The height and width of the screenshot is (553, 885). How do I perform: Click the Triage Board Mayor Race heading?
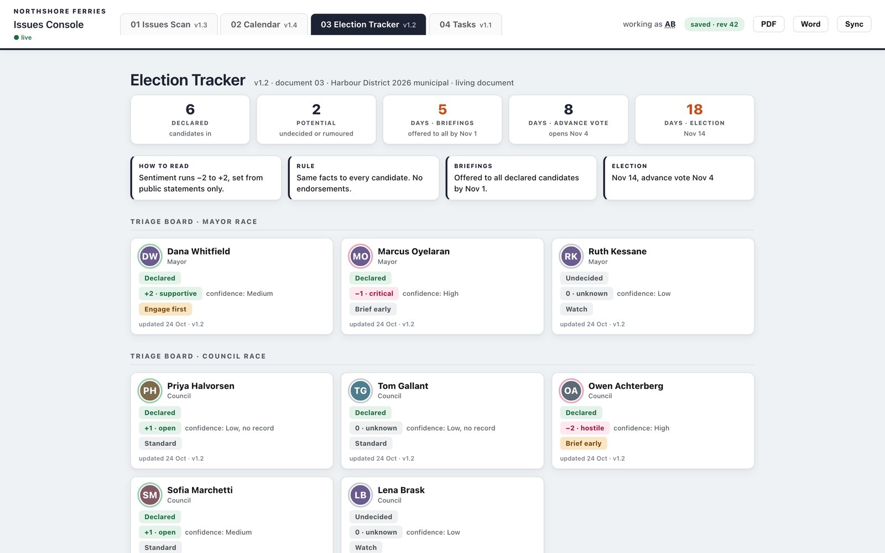(194, 222)
